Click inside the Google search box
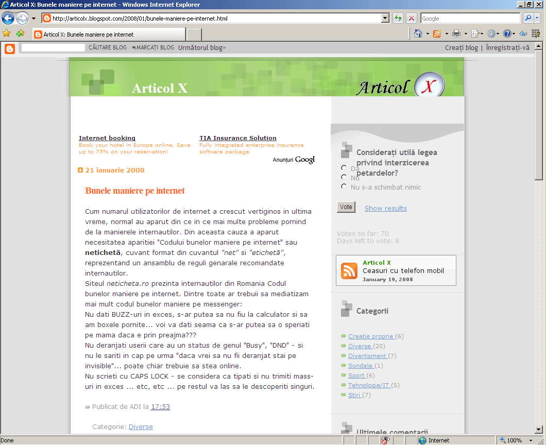This screenshot has height=445, width=546. pos(470,19)
